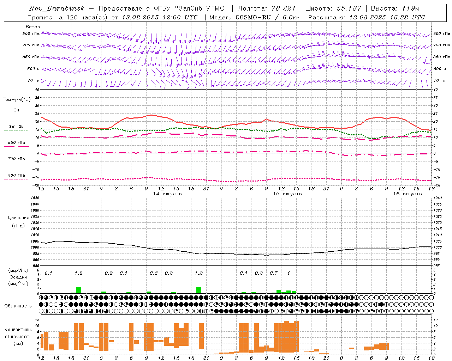This screenshot has width=452, height=361.
Task: Click the 700 гПа dash-dot legend line
Action: pyautogui.click(x=16, y=163)
